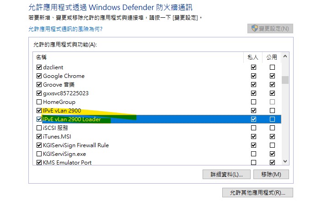Uncheck the dzclient enable checkbox

[x=39, y=67]
